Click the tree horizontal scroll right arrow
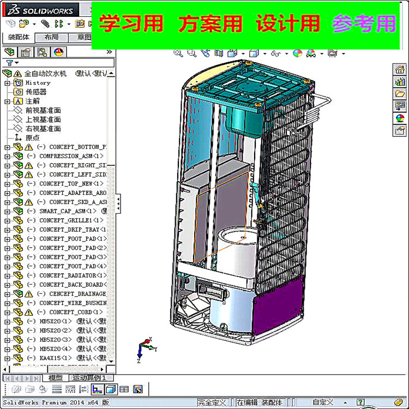This screenshot has width=409, height=409. (x=103, y=369)
